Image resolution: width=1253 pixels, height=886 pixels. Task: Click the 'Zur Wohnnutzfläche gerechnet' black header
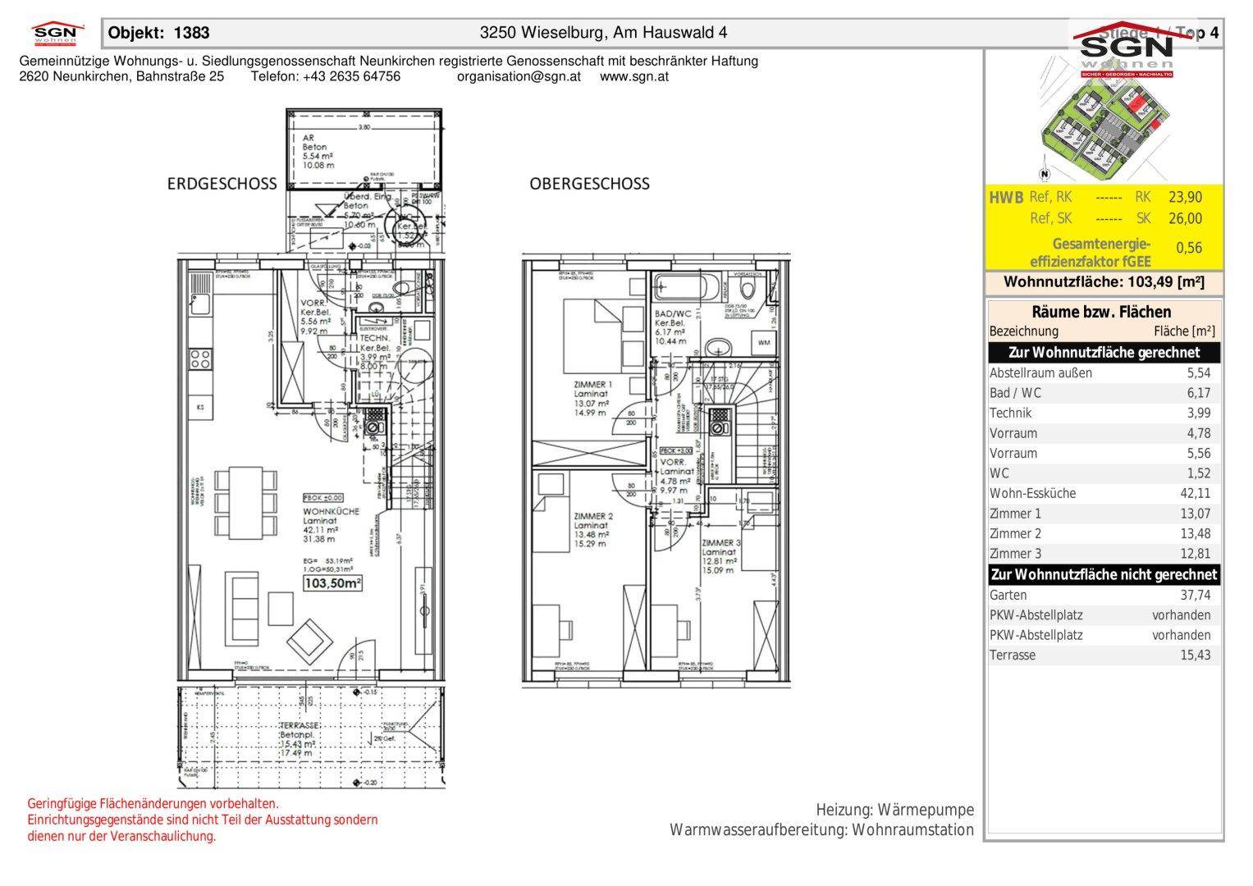click(1104, 353)
